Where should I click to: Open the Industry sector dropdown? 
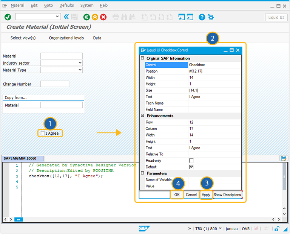(x=80, y=63)
